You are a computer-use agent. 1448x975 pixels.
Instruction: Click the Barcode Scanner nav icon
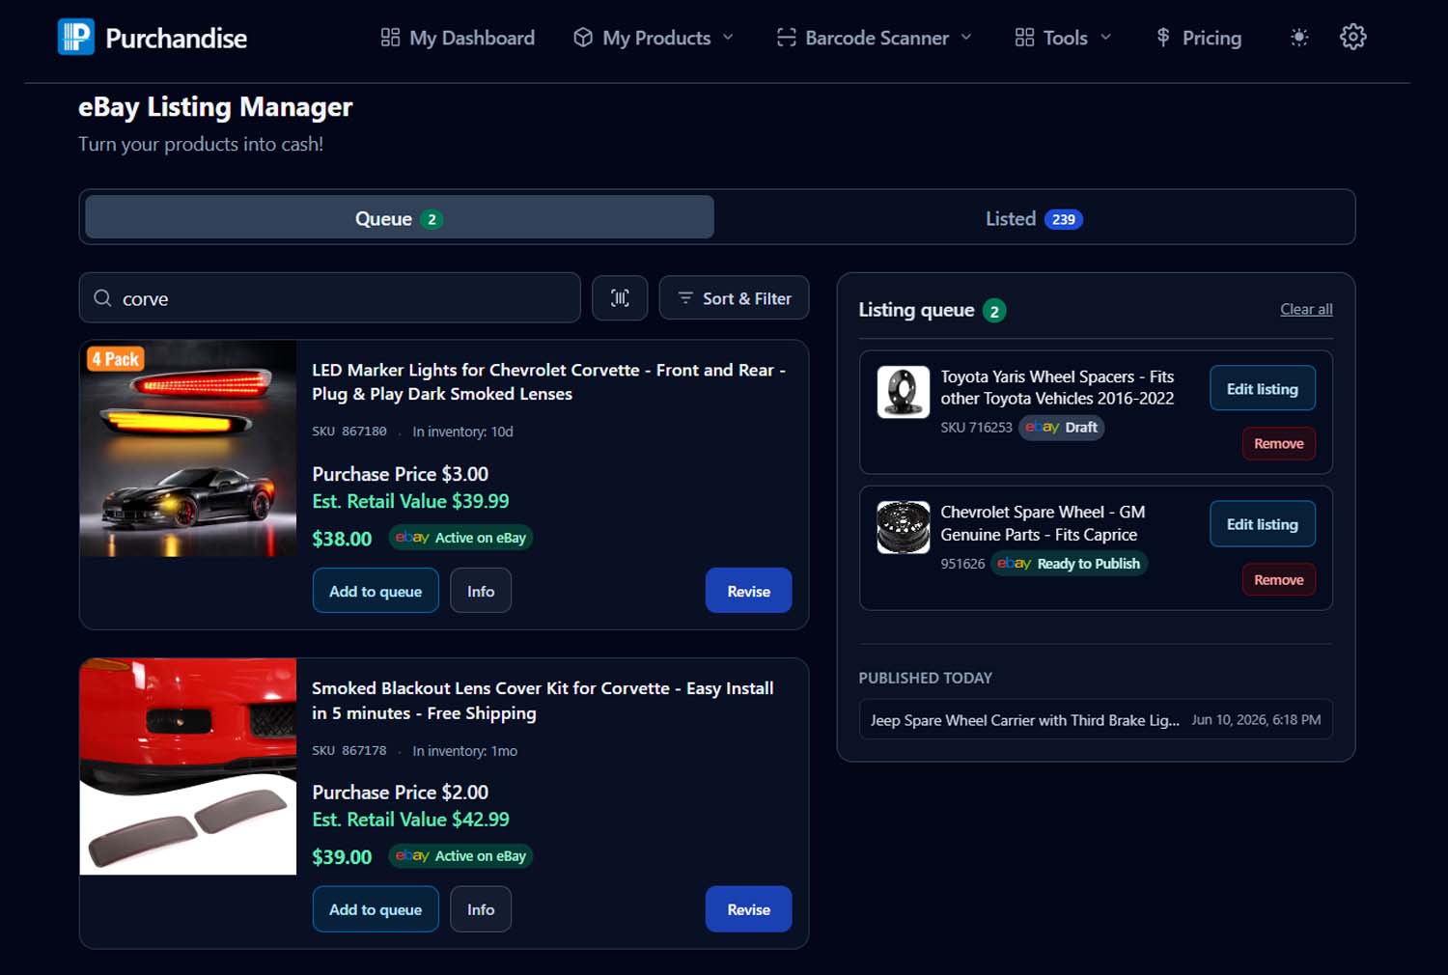(x=787, y=38)
